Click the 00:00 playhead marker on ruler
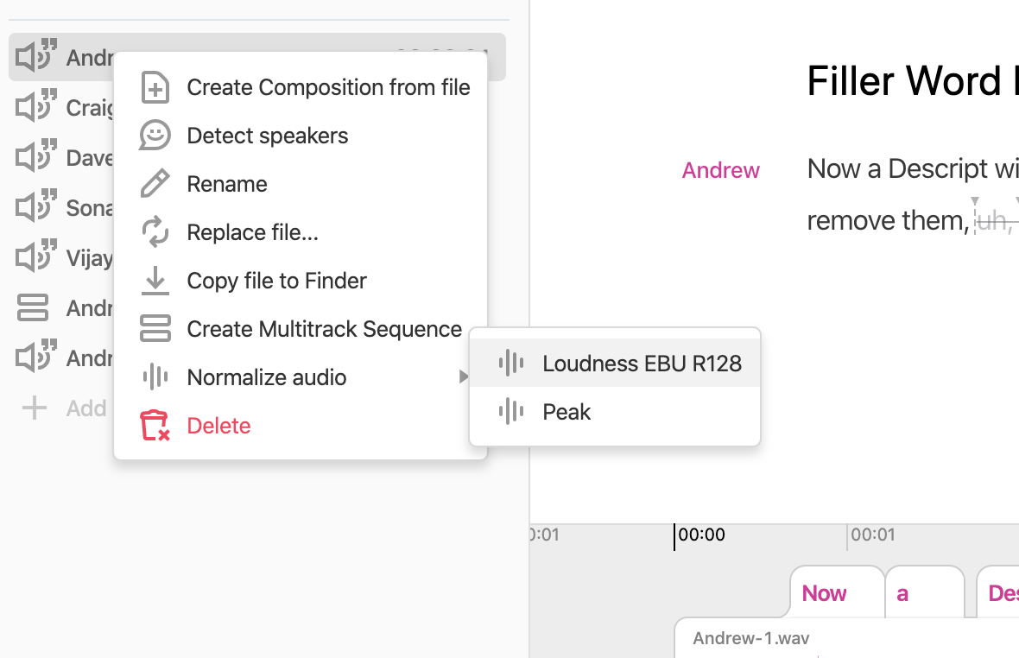1019x658 pixels. [x=700, y=535]
